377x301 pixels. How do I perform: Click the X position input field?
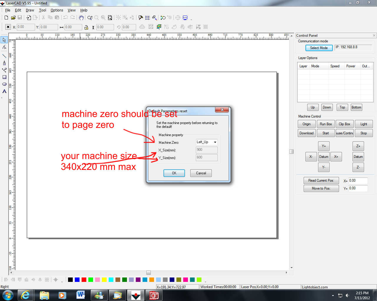26,27
